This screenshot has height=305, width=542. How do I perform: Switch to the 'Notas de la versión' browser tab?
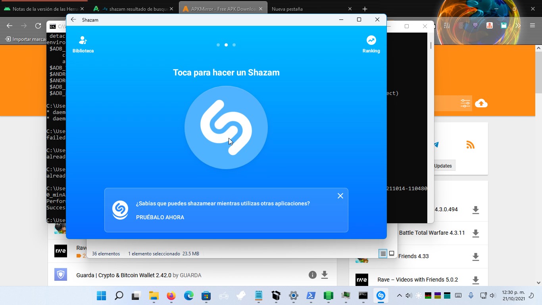(44, 9)
